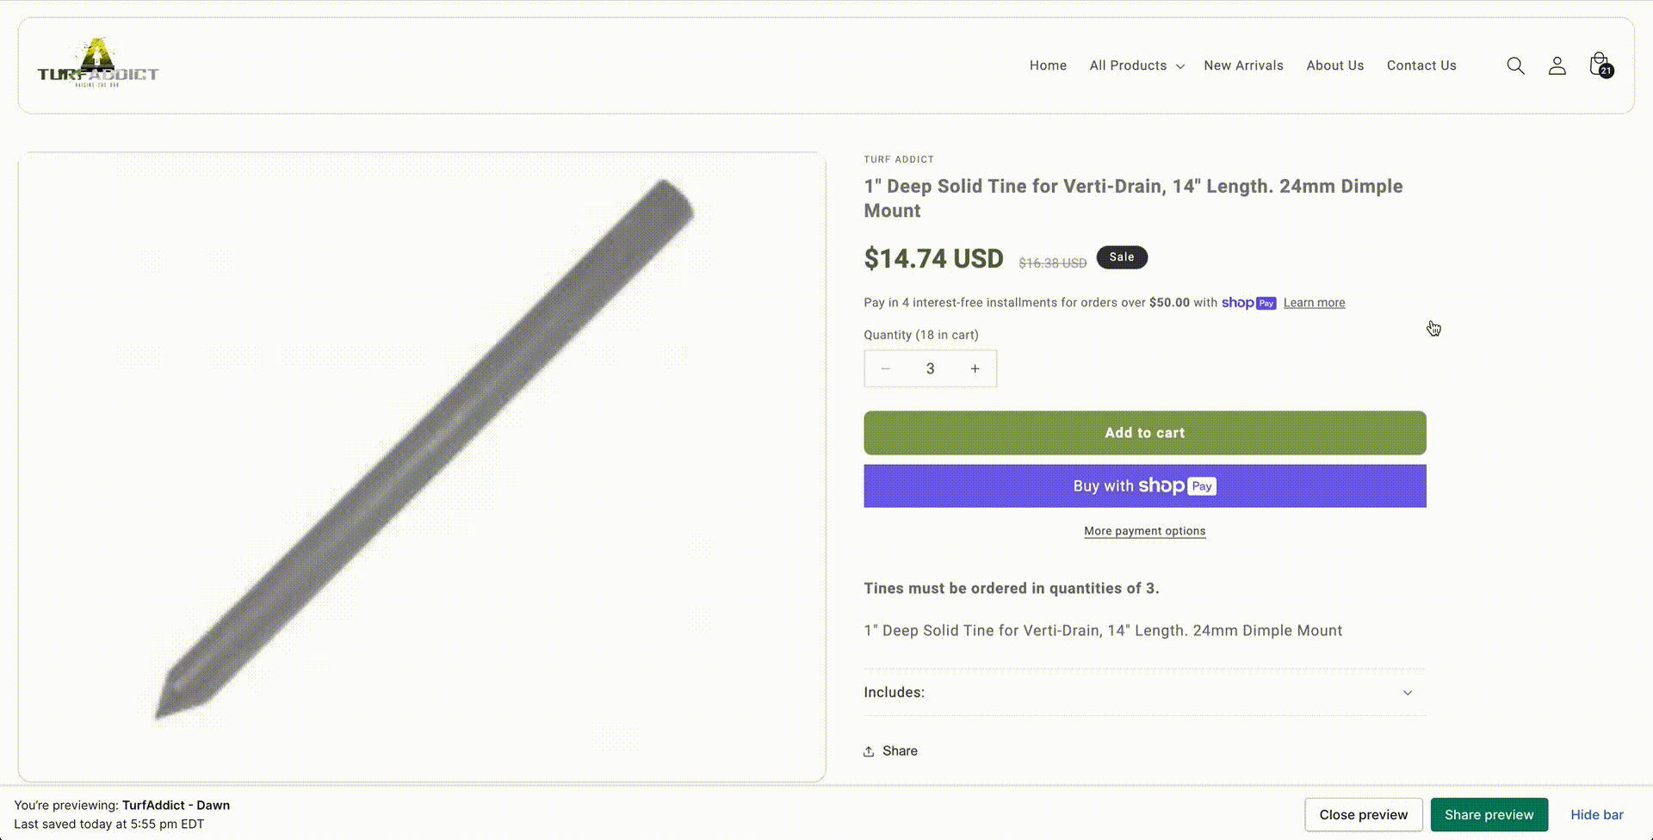Edit the quantity input showing 3
This screenshot has width=1653, height=840.
coord(931,368)
